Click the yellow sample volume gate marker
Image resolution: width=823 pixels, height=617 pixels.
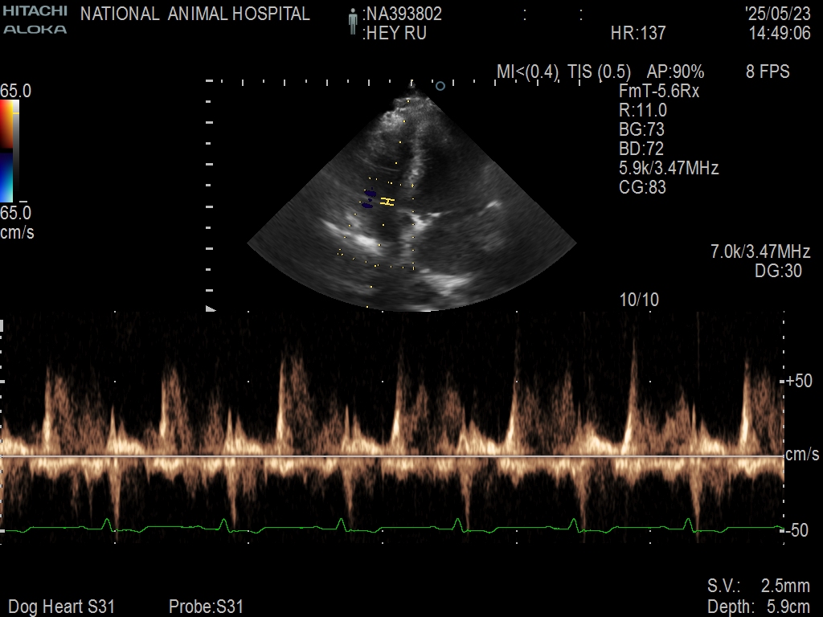click(x=387, y=202)
